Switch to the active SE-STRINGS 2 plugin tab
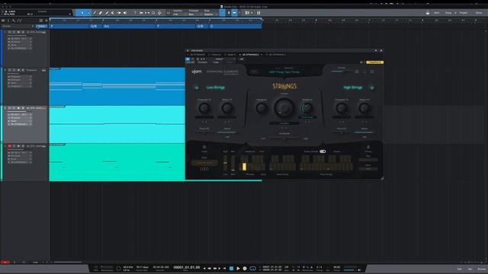The image size is (488, 274). (x=251, y=55)
